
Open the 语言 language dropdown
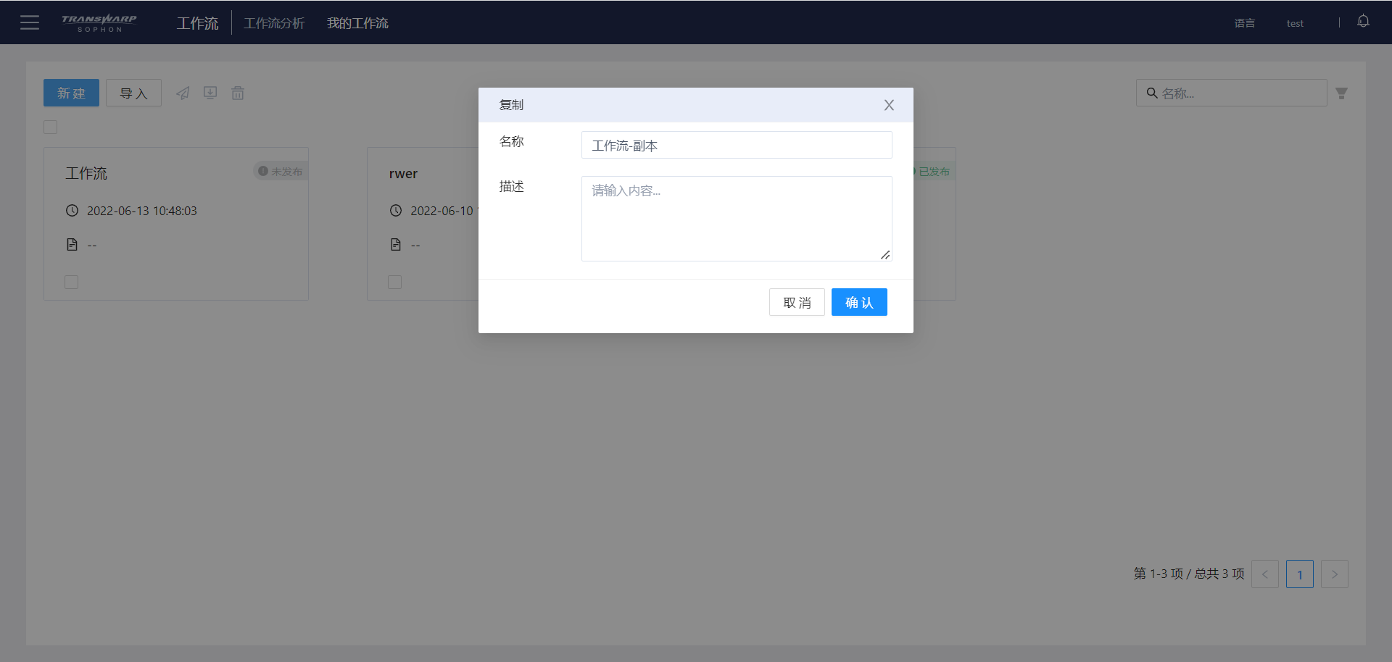pyautogui.click(x=1245, y=23)
